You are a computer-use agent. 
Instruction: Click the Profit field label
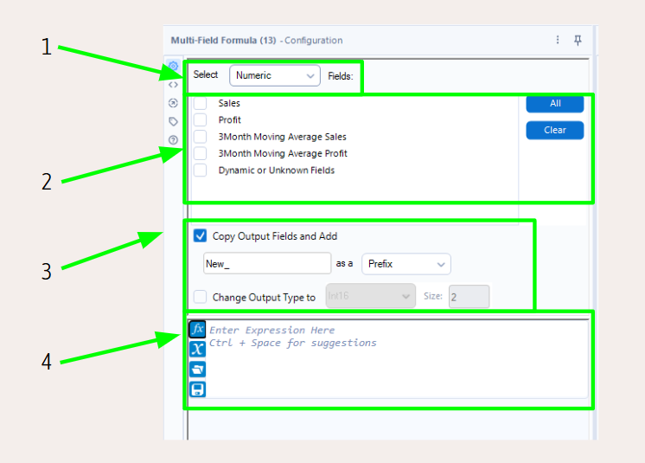(229, 119)
